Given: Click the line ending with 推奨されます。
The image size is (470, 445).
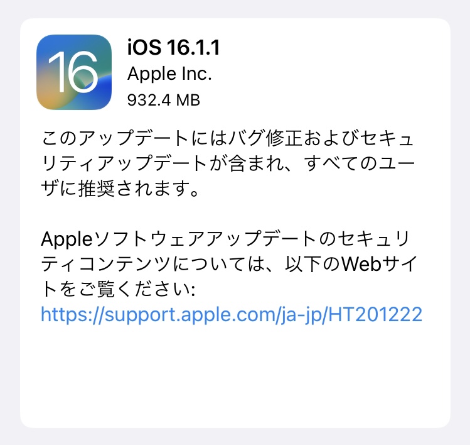Looking at the screenshot, I should 120,189.
